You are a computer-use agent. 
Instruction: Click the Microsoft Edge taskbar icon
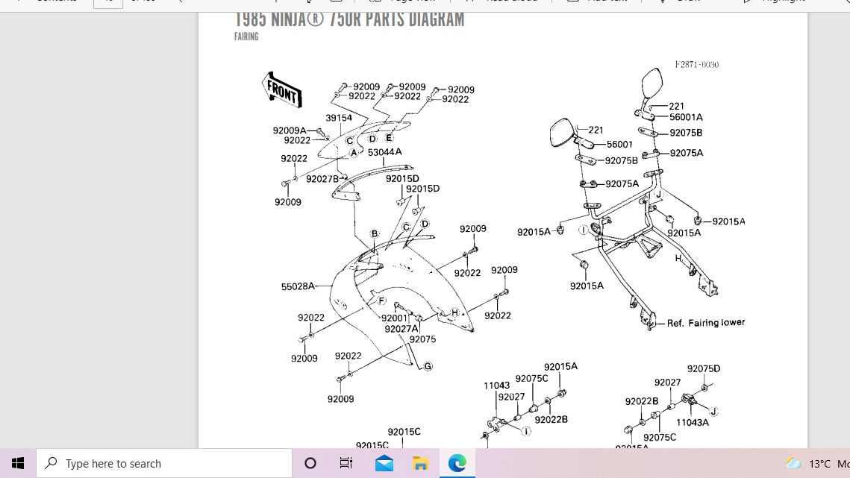(457, 463)
